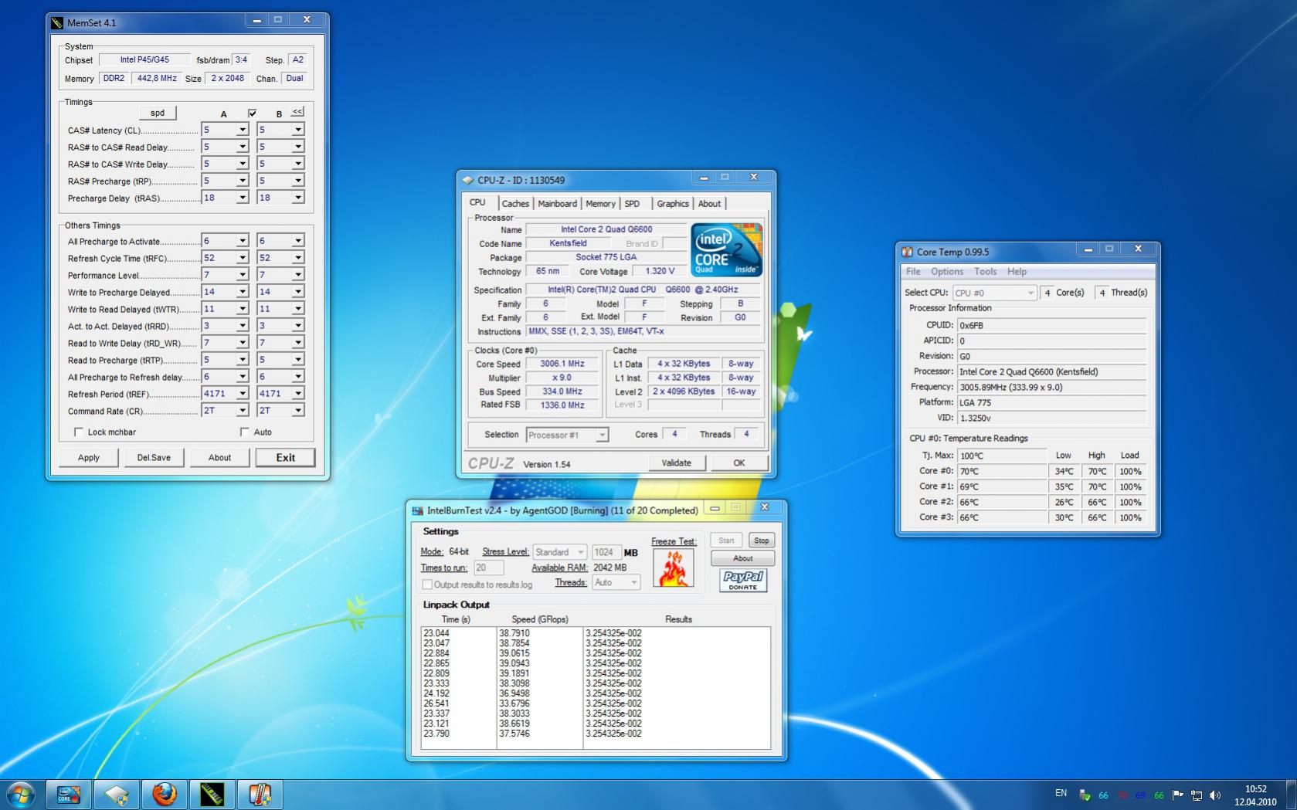
Task: Tick the Auto checkbox in MemSet
Action: click(x=245, y=432)
